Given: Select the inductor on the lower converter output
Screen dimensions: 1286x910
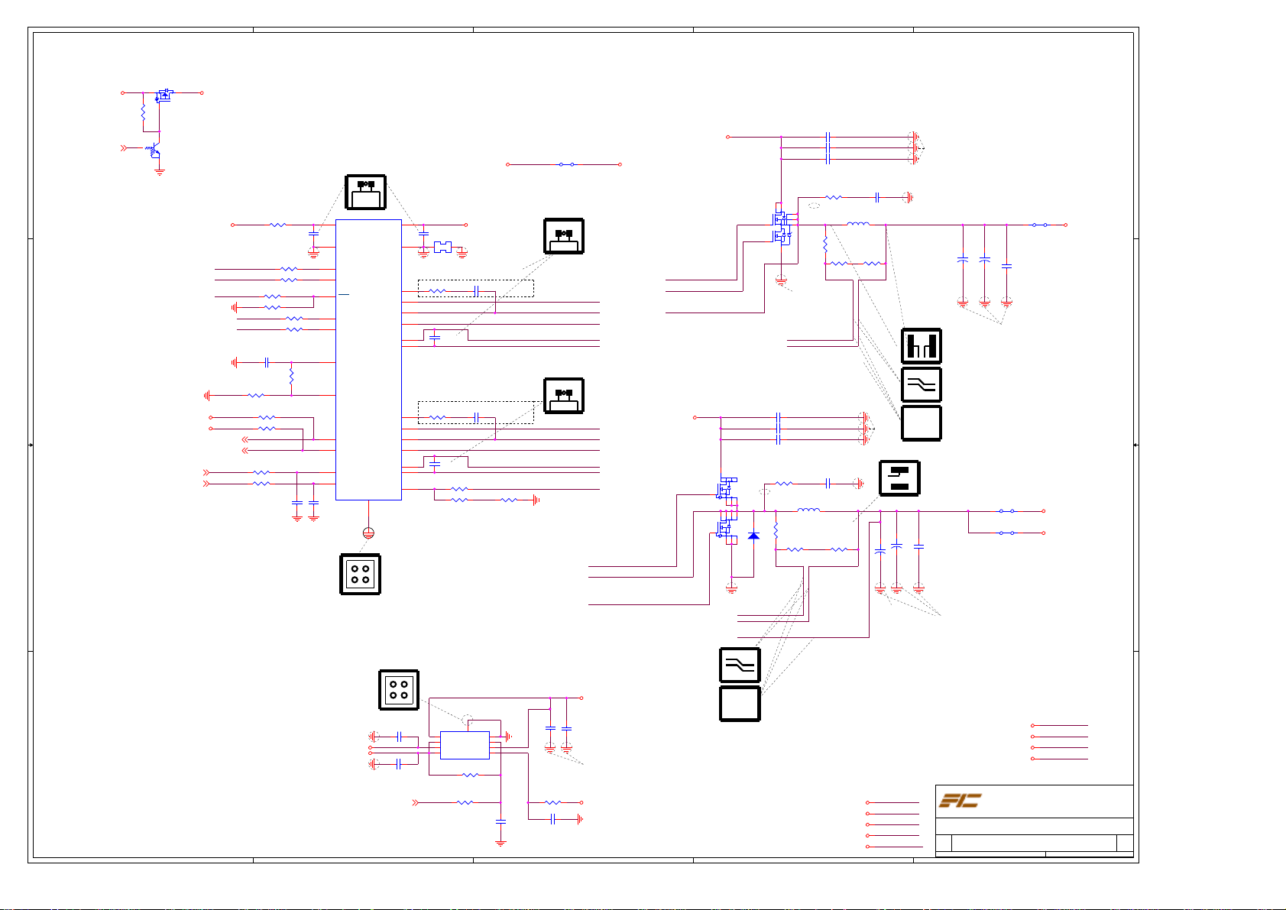Looking at the screenshot, I should (809, 510).
